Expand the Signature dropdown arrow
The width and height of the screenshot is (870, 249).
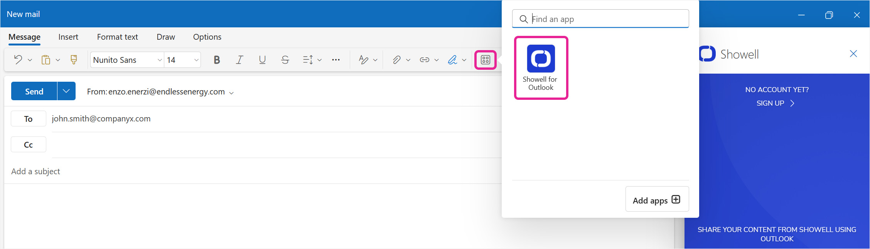click(x=464, y=60)
